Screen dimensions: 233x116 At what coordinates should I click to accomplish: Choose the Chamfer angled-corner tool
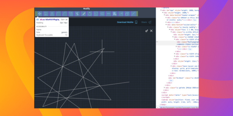64,14
